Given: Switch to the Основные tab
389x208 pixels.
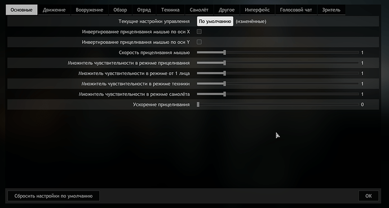Looking at the screenshot, I should pos(21,10).
